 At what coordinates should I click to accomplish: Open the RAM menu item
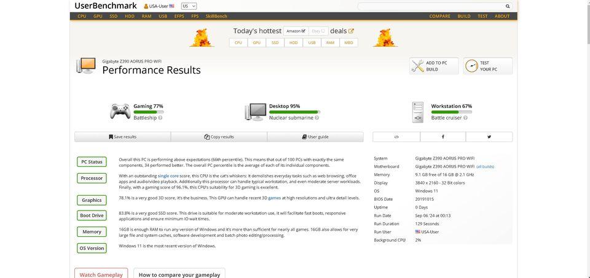[146, 16]
